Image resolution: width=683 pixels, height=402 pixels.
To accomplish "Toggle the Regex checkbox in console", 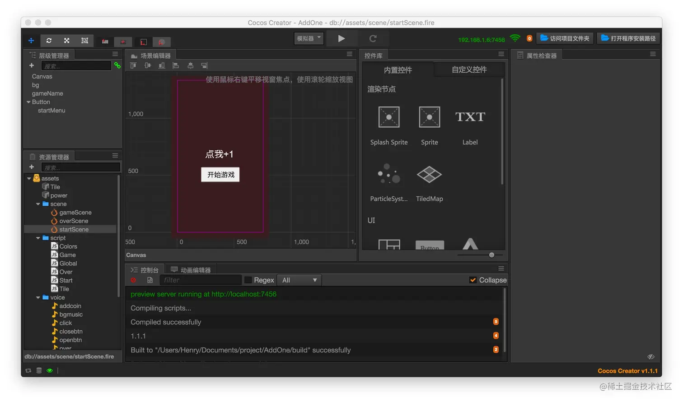I will pos(248,280).
